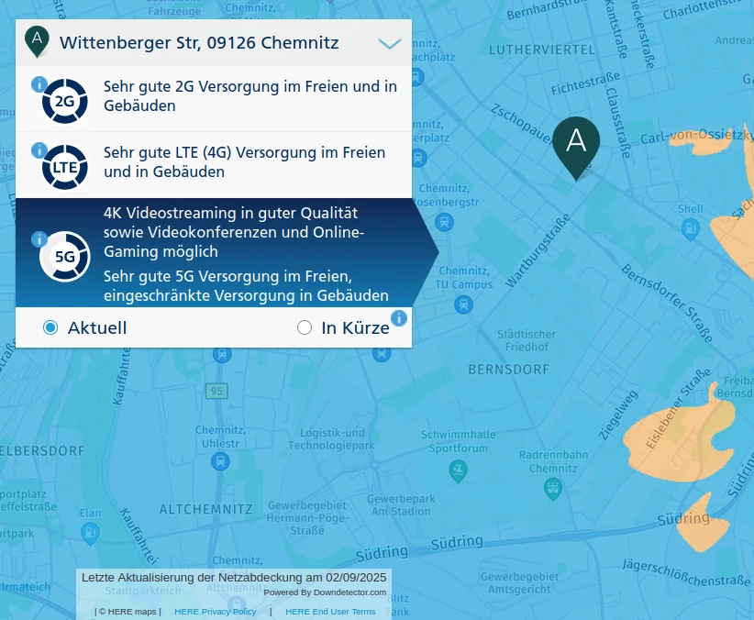The height and width of the screenshot is (620, 754).
Task: Open the info bubble beside the 2G icon
Action: point(39,84)
